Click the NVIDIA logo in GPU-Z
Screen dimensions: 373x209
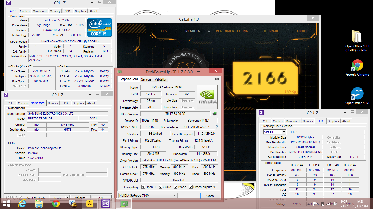pyautogui.click(x=207, y=97)
